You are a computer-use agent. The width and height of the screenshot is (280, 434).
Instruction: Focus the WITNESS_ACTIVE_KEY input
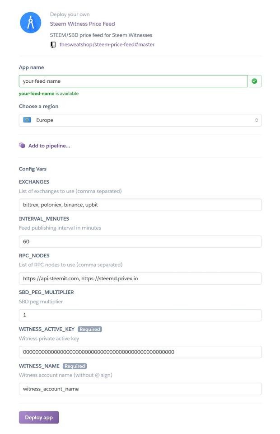140,352
